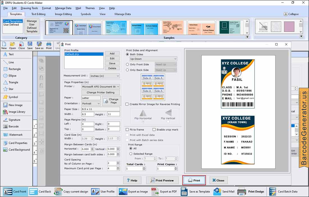Viewport: 309px width, 197px height.
Task: Switch to Image Editing tab
Action: 63,14
